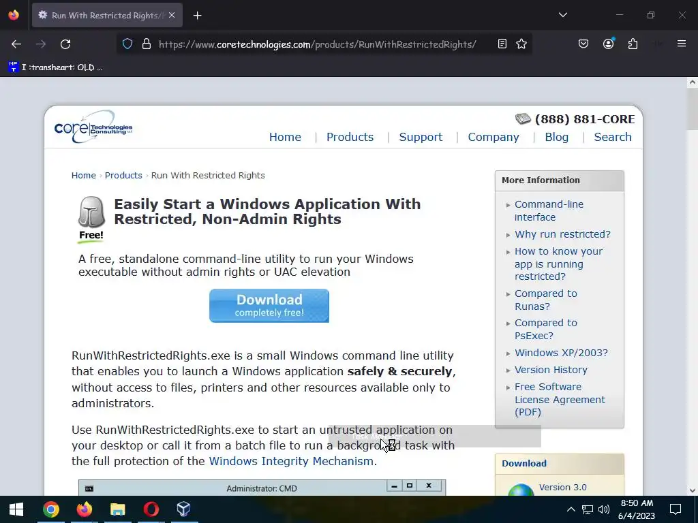Click the phone icon beside (888) 881-CORE
This screenshot has height=523, width=698.
[523, 118]
